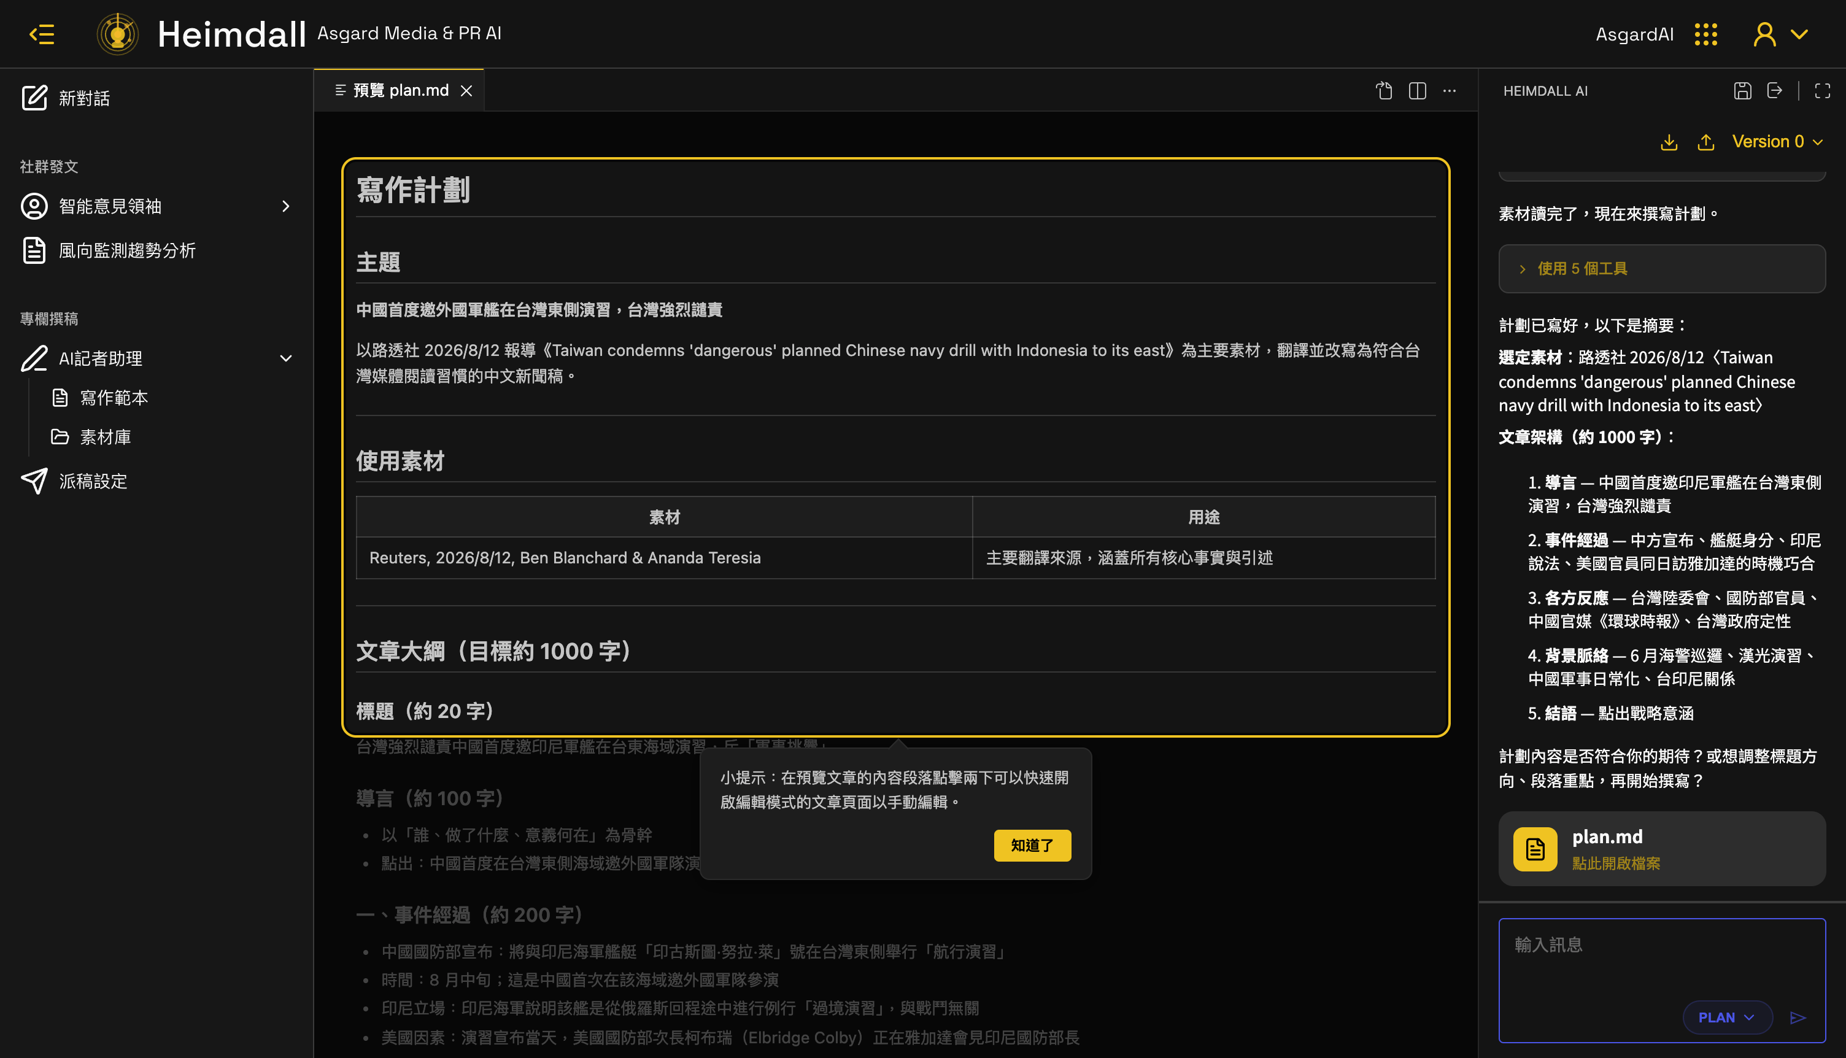Expand the 使用 5 個工具 disclosure
The height and width of the screenshot is (1058, 1846).
coord(1661,269)
